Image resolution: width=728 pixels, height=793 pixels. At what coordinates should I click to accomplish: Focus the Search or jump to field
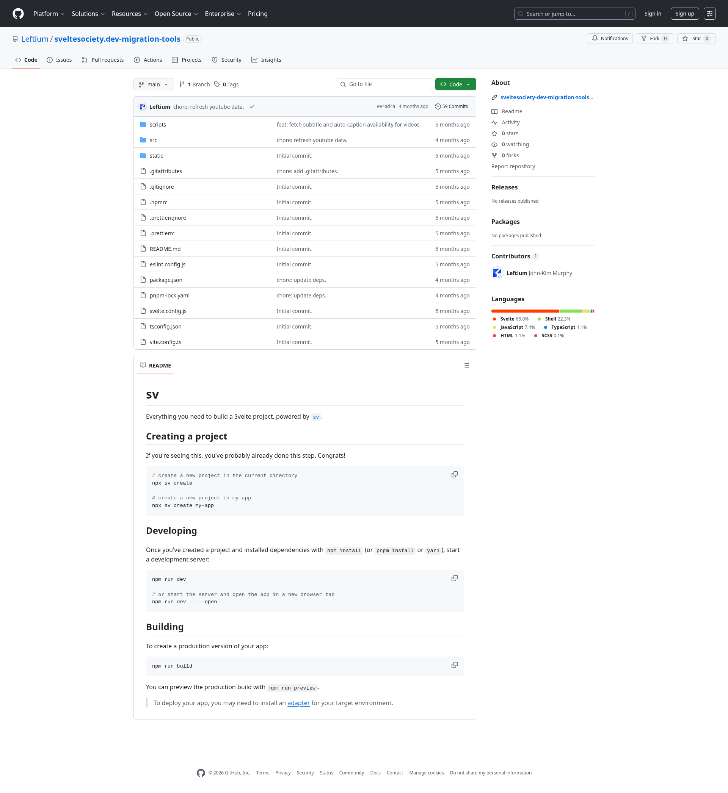(574, 14)
